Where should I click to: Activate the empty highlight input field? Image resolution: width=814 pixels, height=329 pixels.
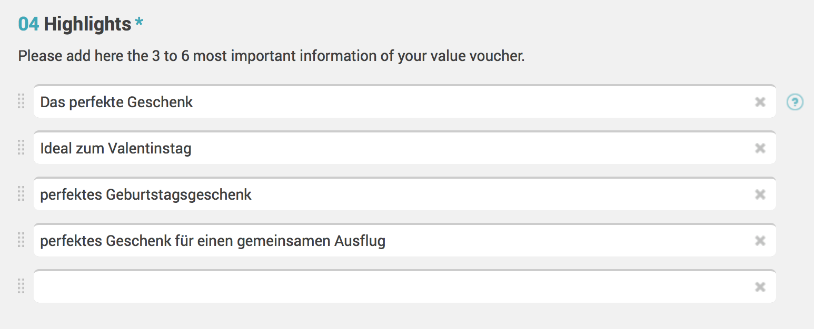404,286
